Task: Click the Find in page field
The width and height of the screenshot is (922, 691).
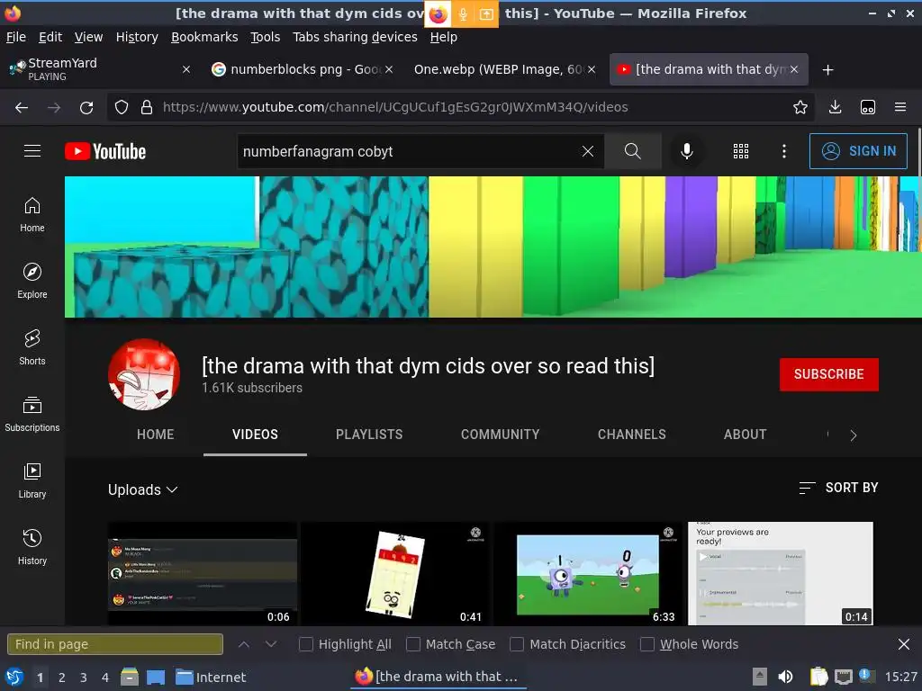Action: [x=115, y=644]
